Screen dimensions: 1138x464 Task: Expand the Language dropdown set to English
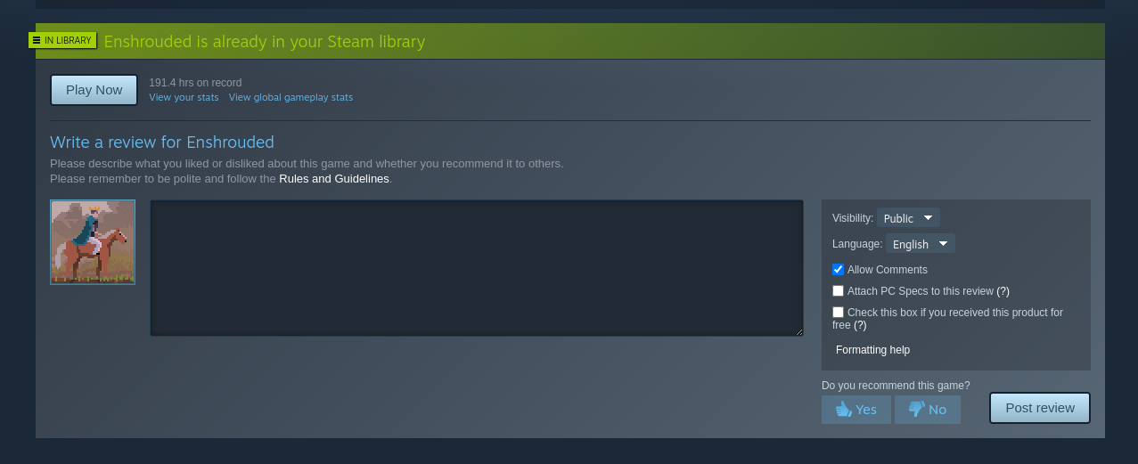tap(920, 244)
